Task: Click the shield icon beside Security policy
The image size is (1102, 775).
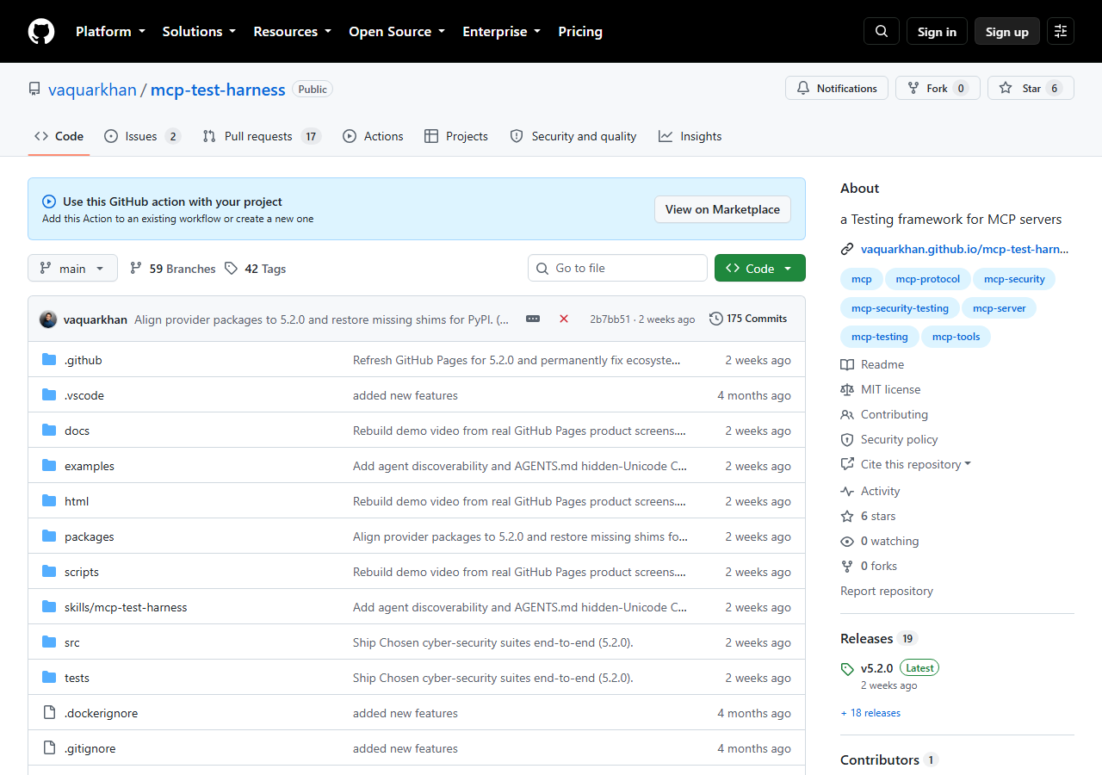Action: coord(847,440)
